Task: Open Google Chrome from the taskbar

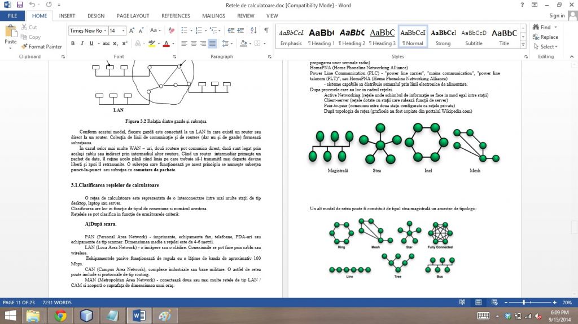Action: click(61, 316)
